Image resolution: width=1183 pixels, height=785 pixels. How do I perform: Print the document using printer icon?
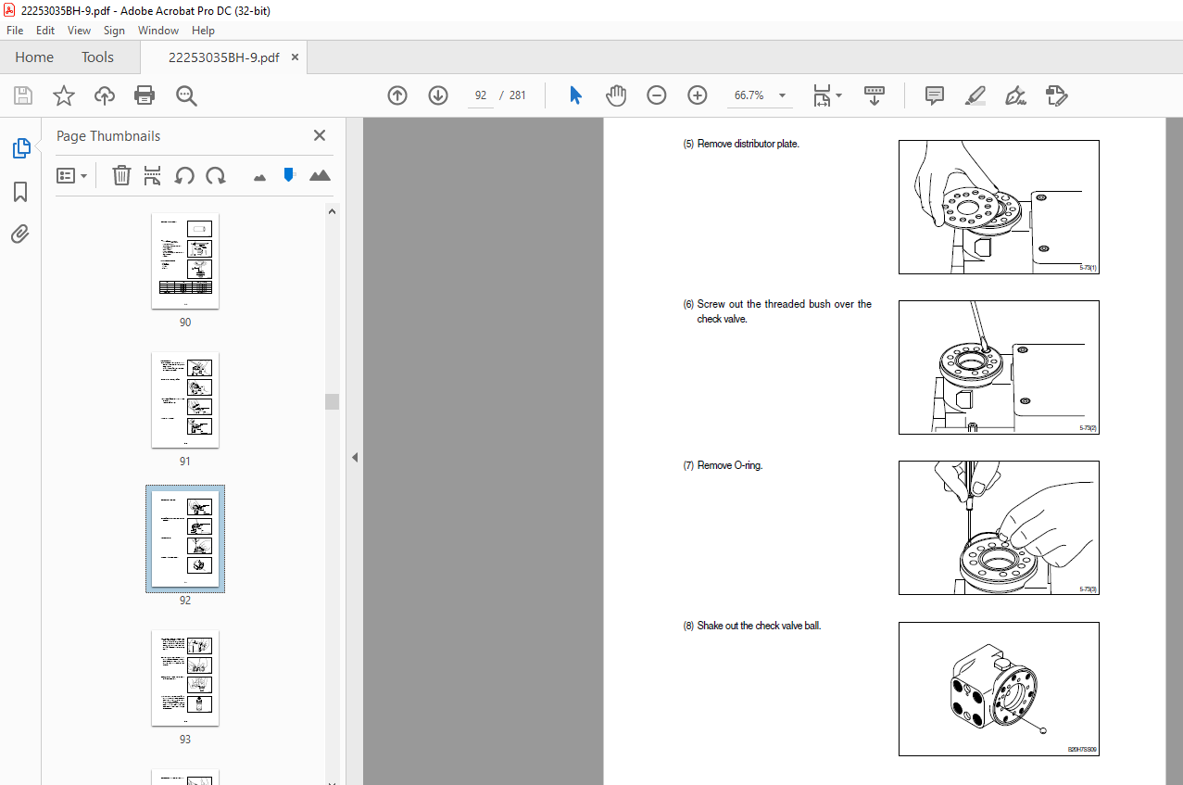(145, 95)
